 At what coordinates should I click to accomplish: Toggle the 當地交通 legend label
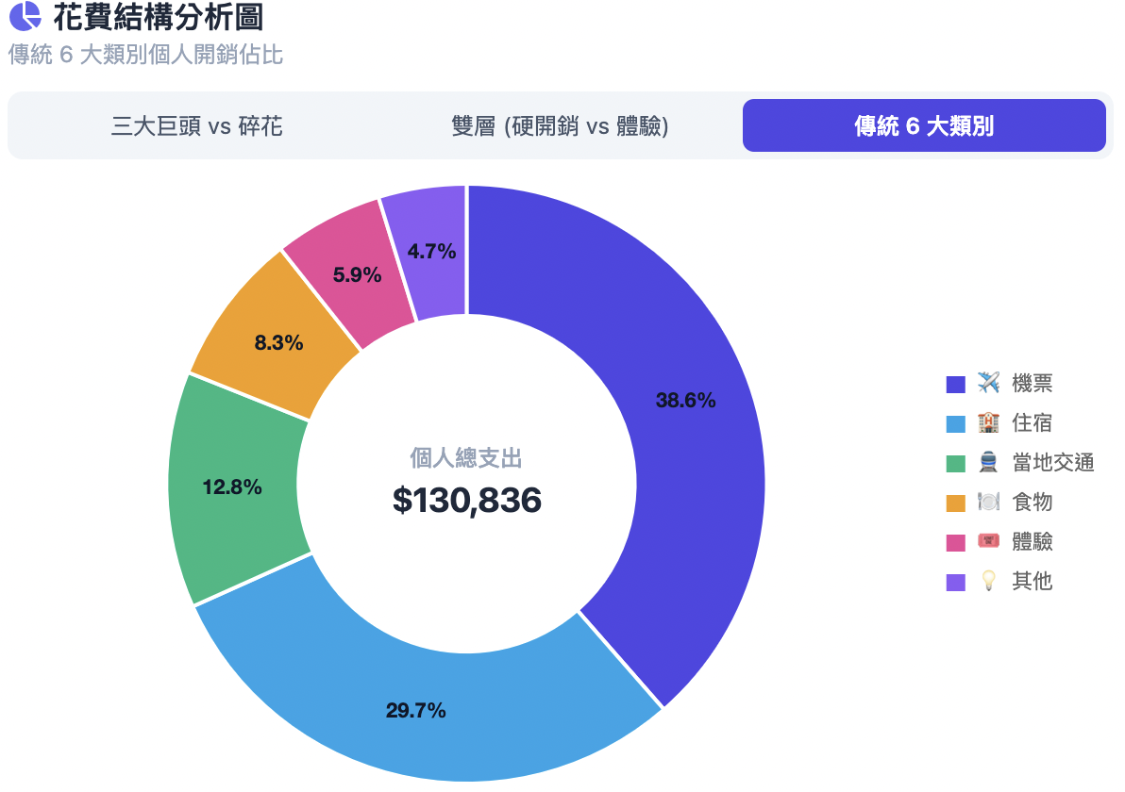tap(1052, 462)
